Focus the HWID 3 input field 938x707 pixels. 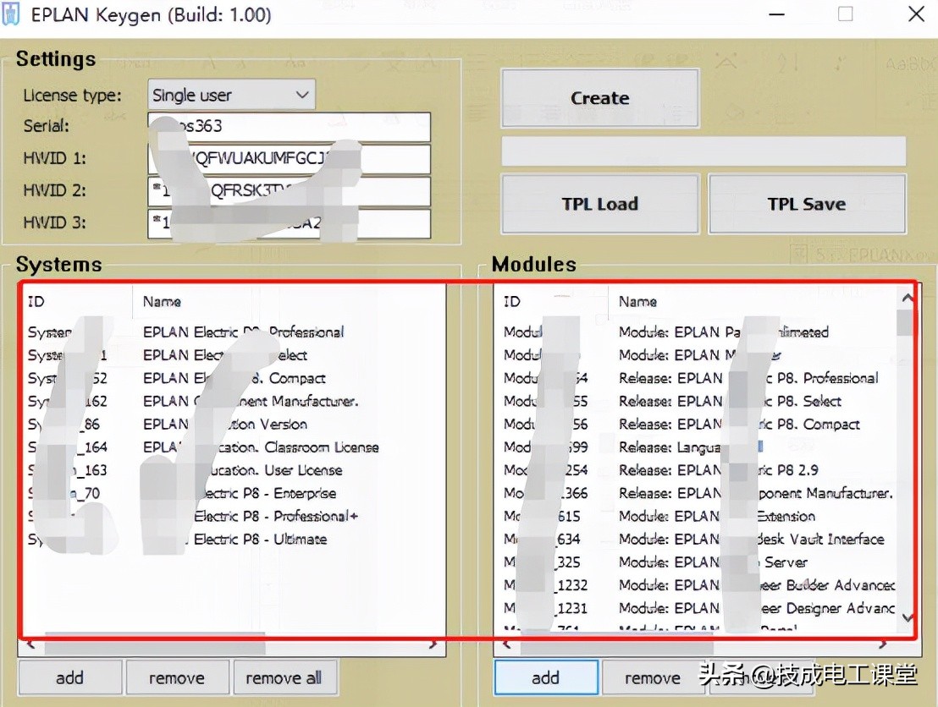tap(289, 223)
